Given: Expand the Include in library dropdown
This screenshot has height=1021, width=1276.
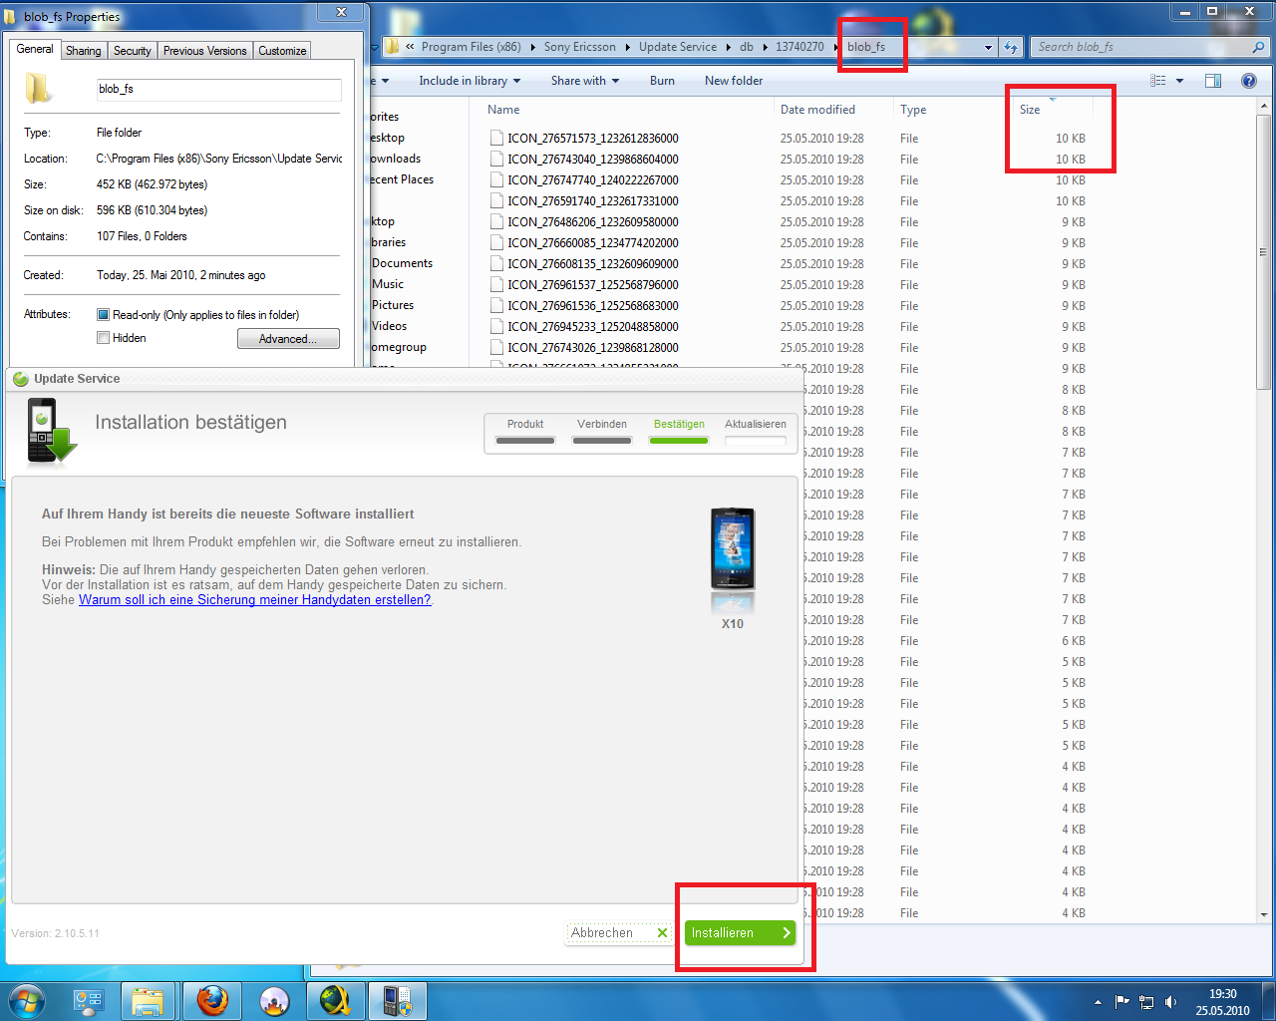Looking at the screenshot, I should [470, 81].
